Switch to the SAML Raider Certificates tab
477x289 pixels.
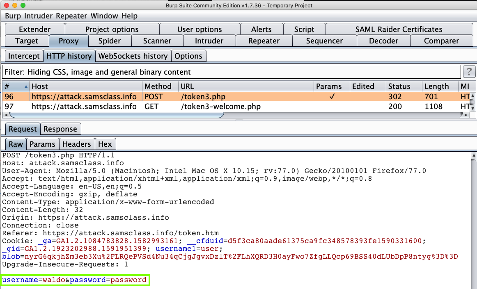[x=399, y=29]
